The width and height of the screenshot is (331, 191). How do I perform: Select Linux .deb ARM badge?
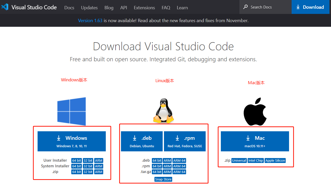click(x=167, y=161)
